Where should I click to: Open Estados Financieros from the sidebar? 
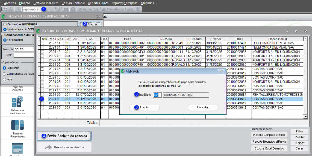17,129
